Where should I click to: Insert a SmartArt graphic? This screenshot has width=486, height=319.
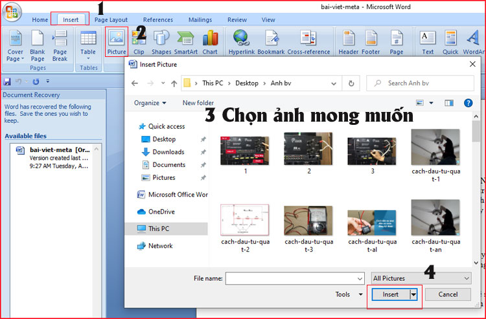tap(186, 42)
